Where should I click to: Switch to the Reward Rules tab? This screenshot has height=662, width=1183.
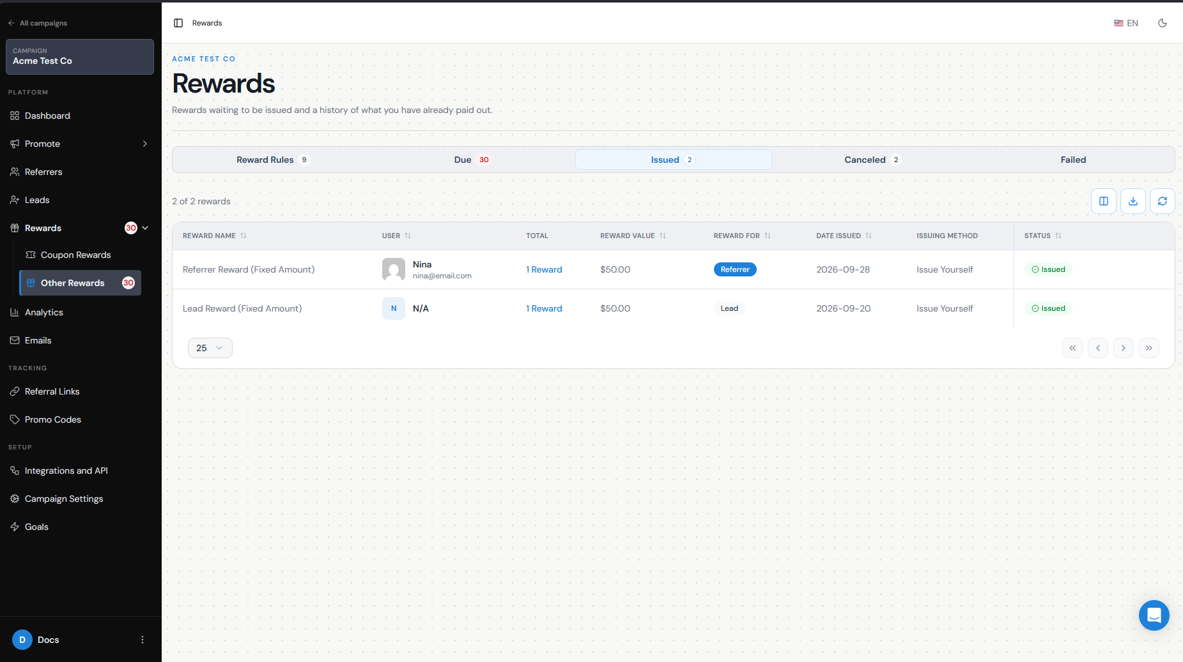[272, 160]
